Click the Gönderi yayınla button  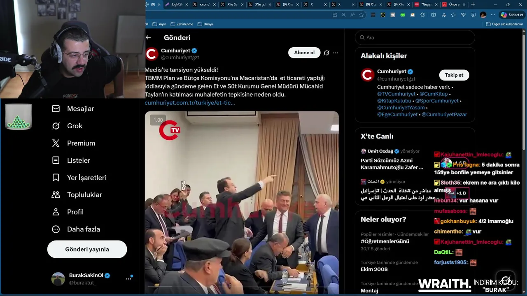click(x=87, y=249)
